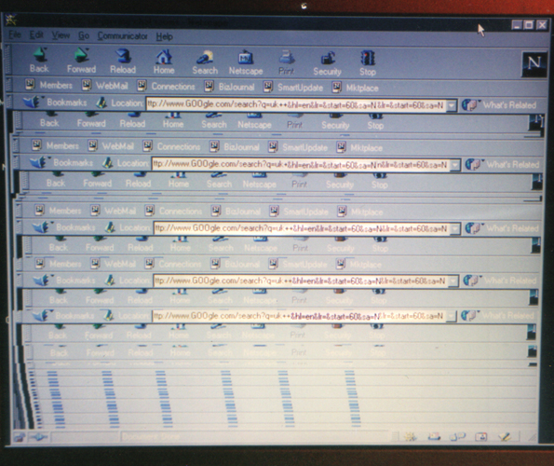Screen dimensions: 554x466
Task: Open Members in the topmost personal toolbar
Action: 49,85
